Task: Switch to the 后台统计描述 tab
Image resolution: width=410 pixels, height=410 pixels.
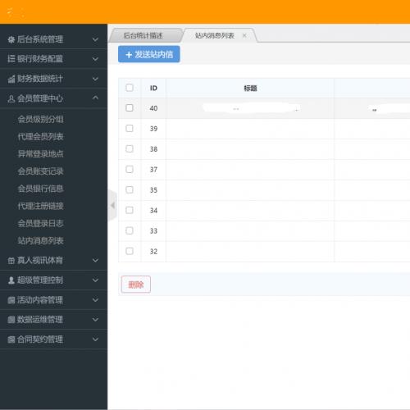Action: pos(143,35)
